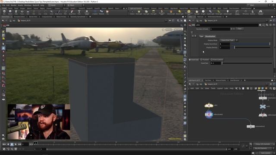
Task: Adjust the Voxel Size slider
Action: click(247, 63)
